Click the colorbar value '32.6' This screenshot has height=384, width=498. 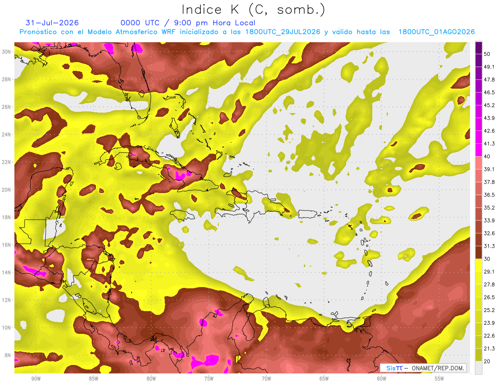tap(490, 233)
